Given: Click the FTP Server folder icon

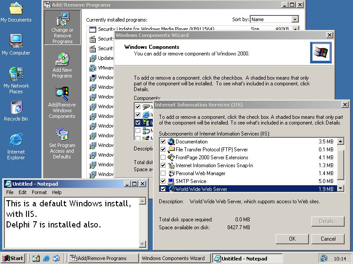Looking at the screenshot, I should [171, 150].
